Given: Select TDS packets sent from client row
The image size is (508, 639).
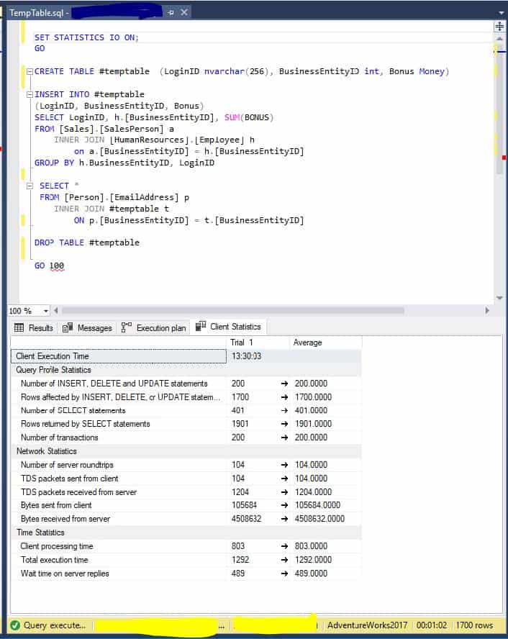Looking at the screenshot, I should tap(186, 479).
